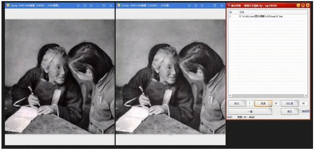Click the file list's right scroll arrow
329x154 pixels.
click(x=306, y=96)
